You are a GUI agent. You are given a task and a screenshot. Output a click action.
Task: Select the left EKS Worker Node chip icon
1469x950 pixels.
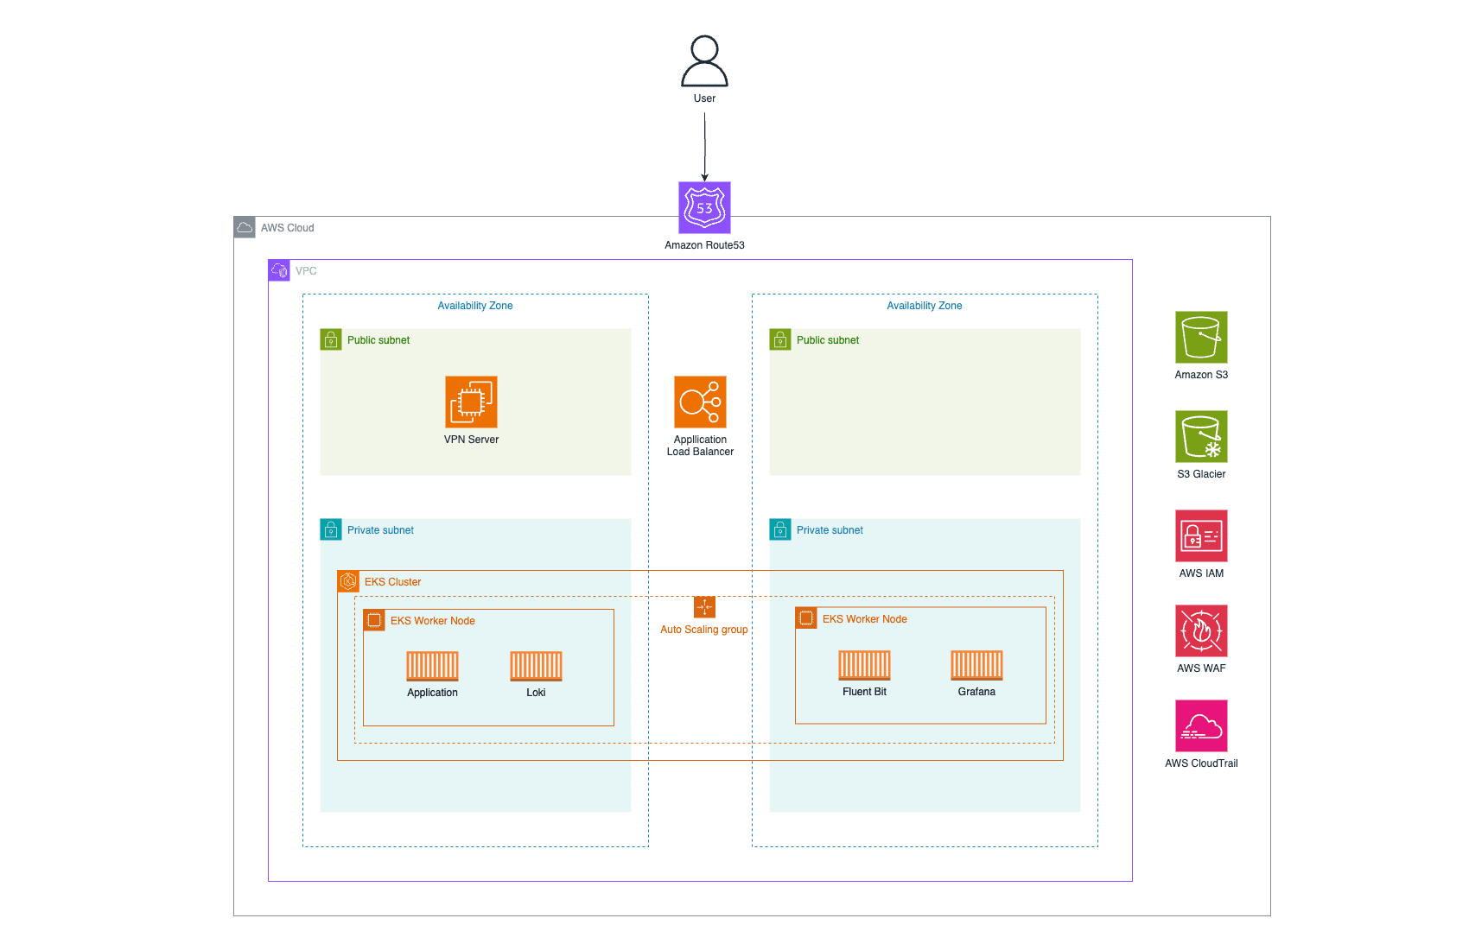click(374, 620)
